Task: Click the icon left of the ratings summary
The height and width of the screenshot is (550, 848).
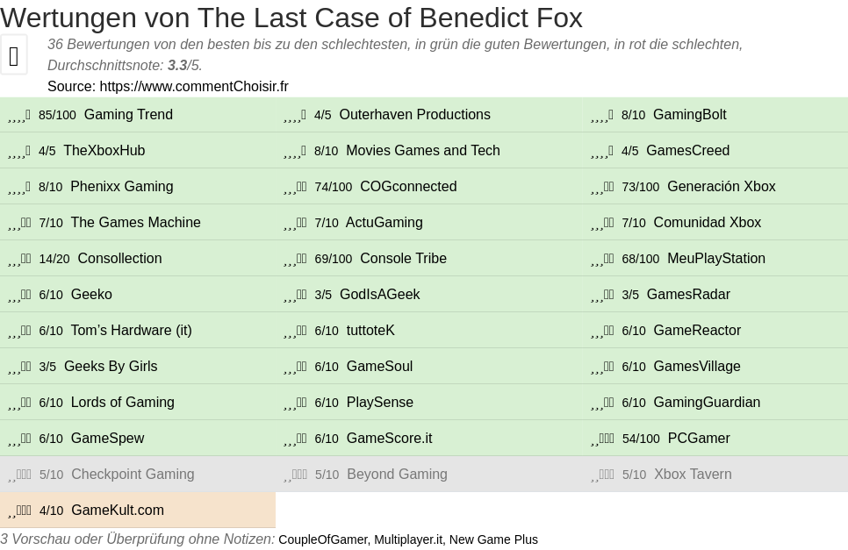Action: tap(14, 56)
